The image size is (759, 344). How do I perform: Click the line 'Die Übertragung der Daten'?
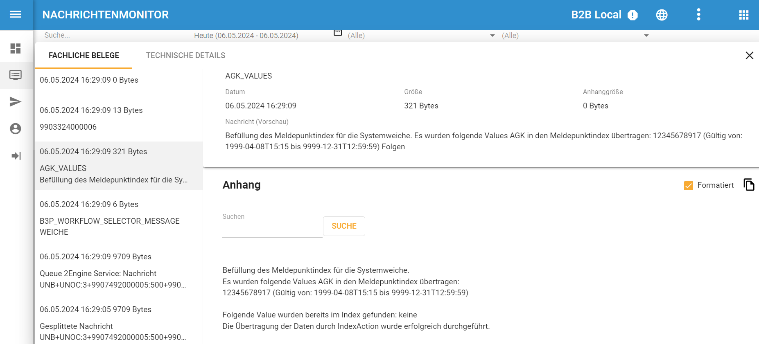(x=356, y=326)
